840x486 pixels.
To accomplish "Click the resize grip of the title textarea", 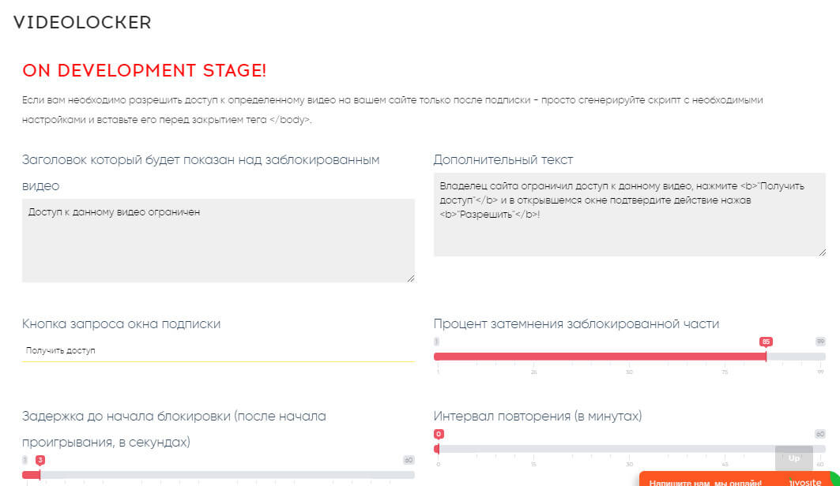I will (x=411, y=279).
